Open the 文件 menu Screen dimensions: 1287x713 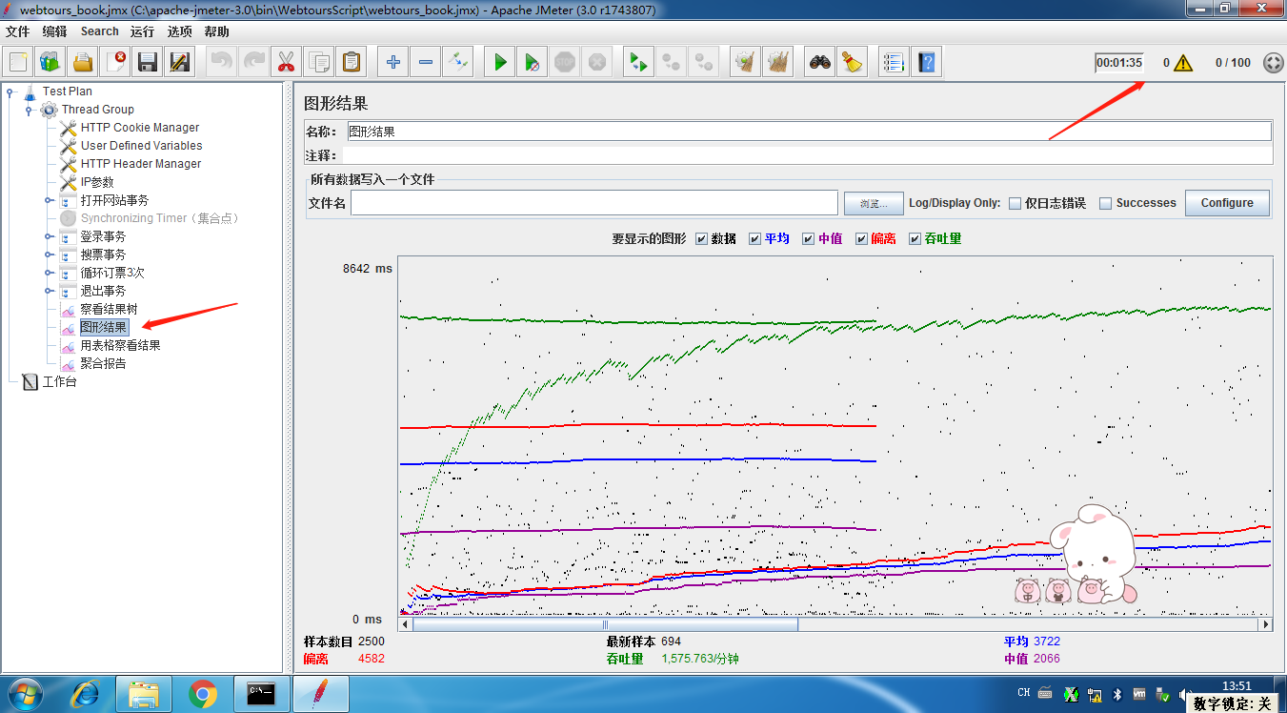pyautogui.click(x=18, y=31)
